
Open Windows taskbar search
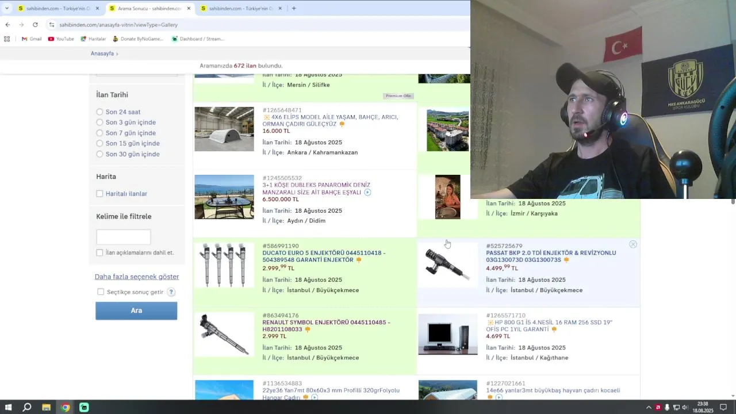(x=27, y=407)
